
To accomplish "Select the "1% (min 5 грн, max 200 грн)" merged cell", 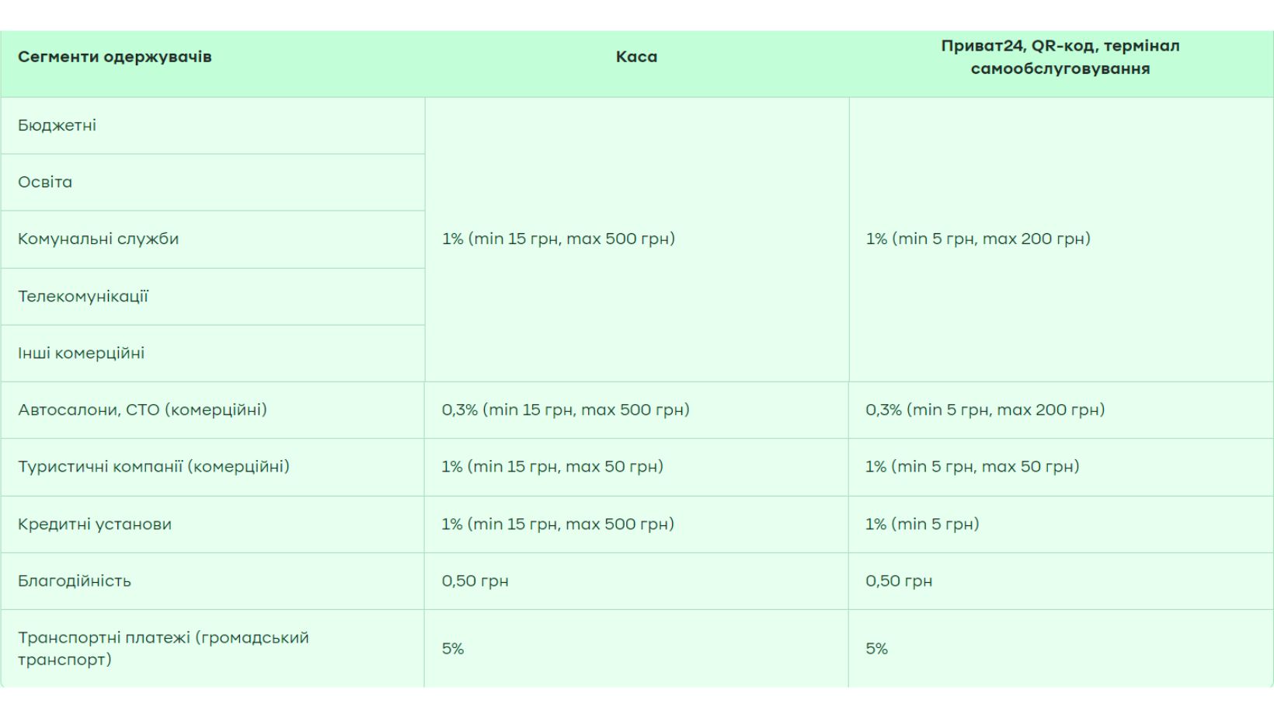I will click(x=978, y=239).
